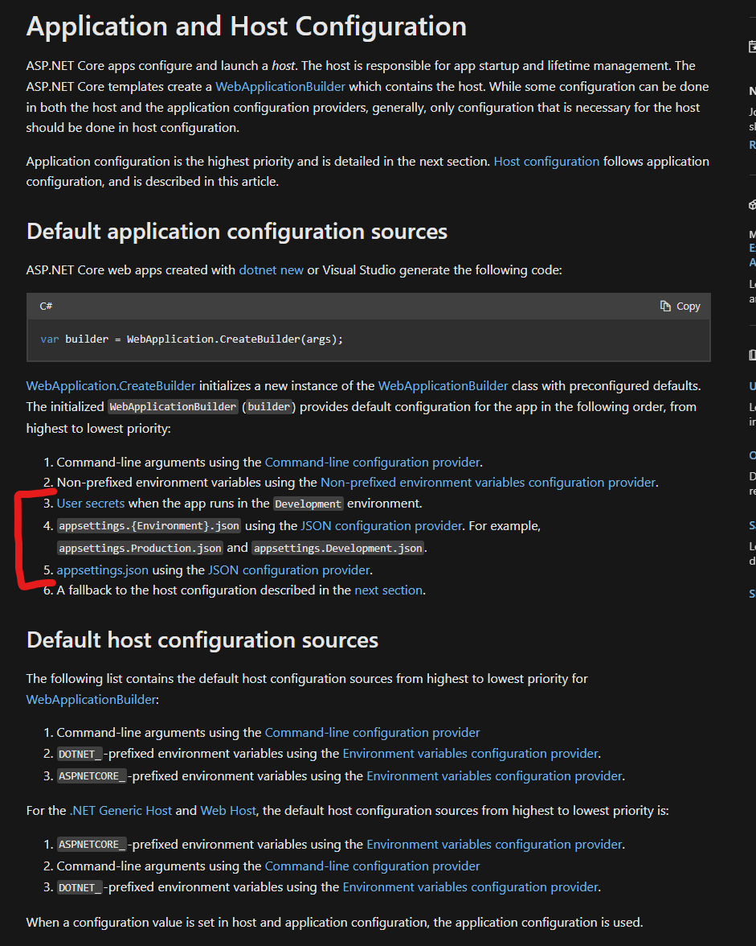Screen dimensions: 756x946
Task: Click the calendar icon in the right sidebar
Action: tap(752, 47)
